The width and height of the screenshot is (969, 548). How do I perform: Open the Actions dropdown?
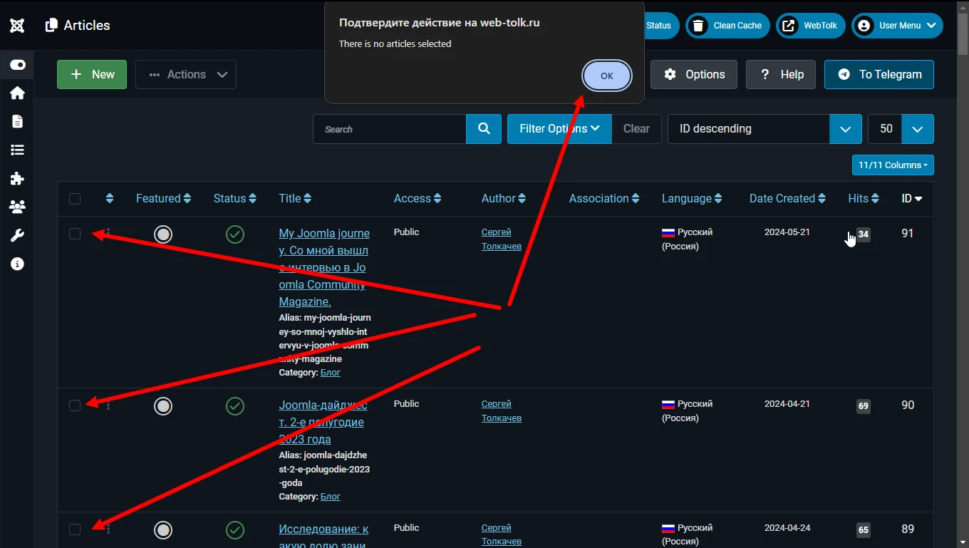click(x=186, y=74)
